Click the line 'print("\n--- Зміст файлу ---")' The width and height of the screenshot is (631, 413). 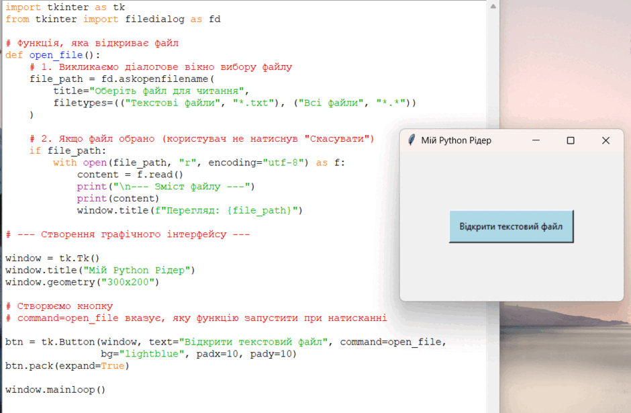coord(166,187)
